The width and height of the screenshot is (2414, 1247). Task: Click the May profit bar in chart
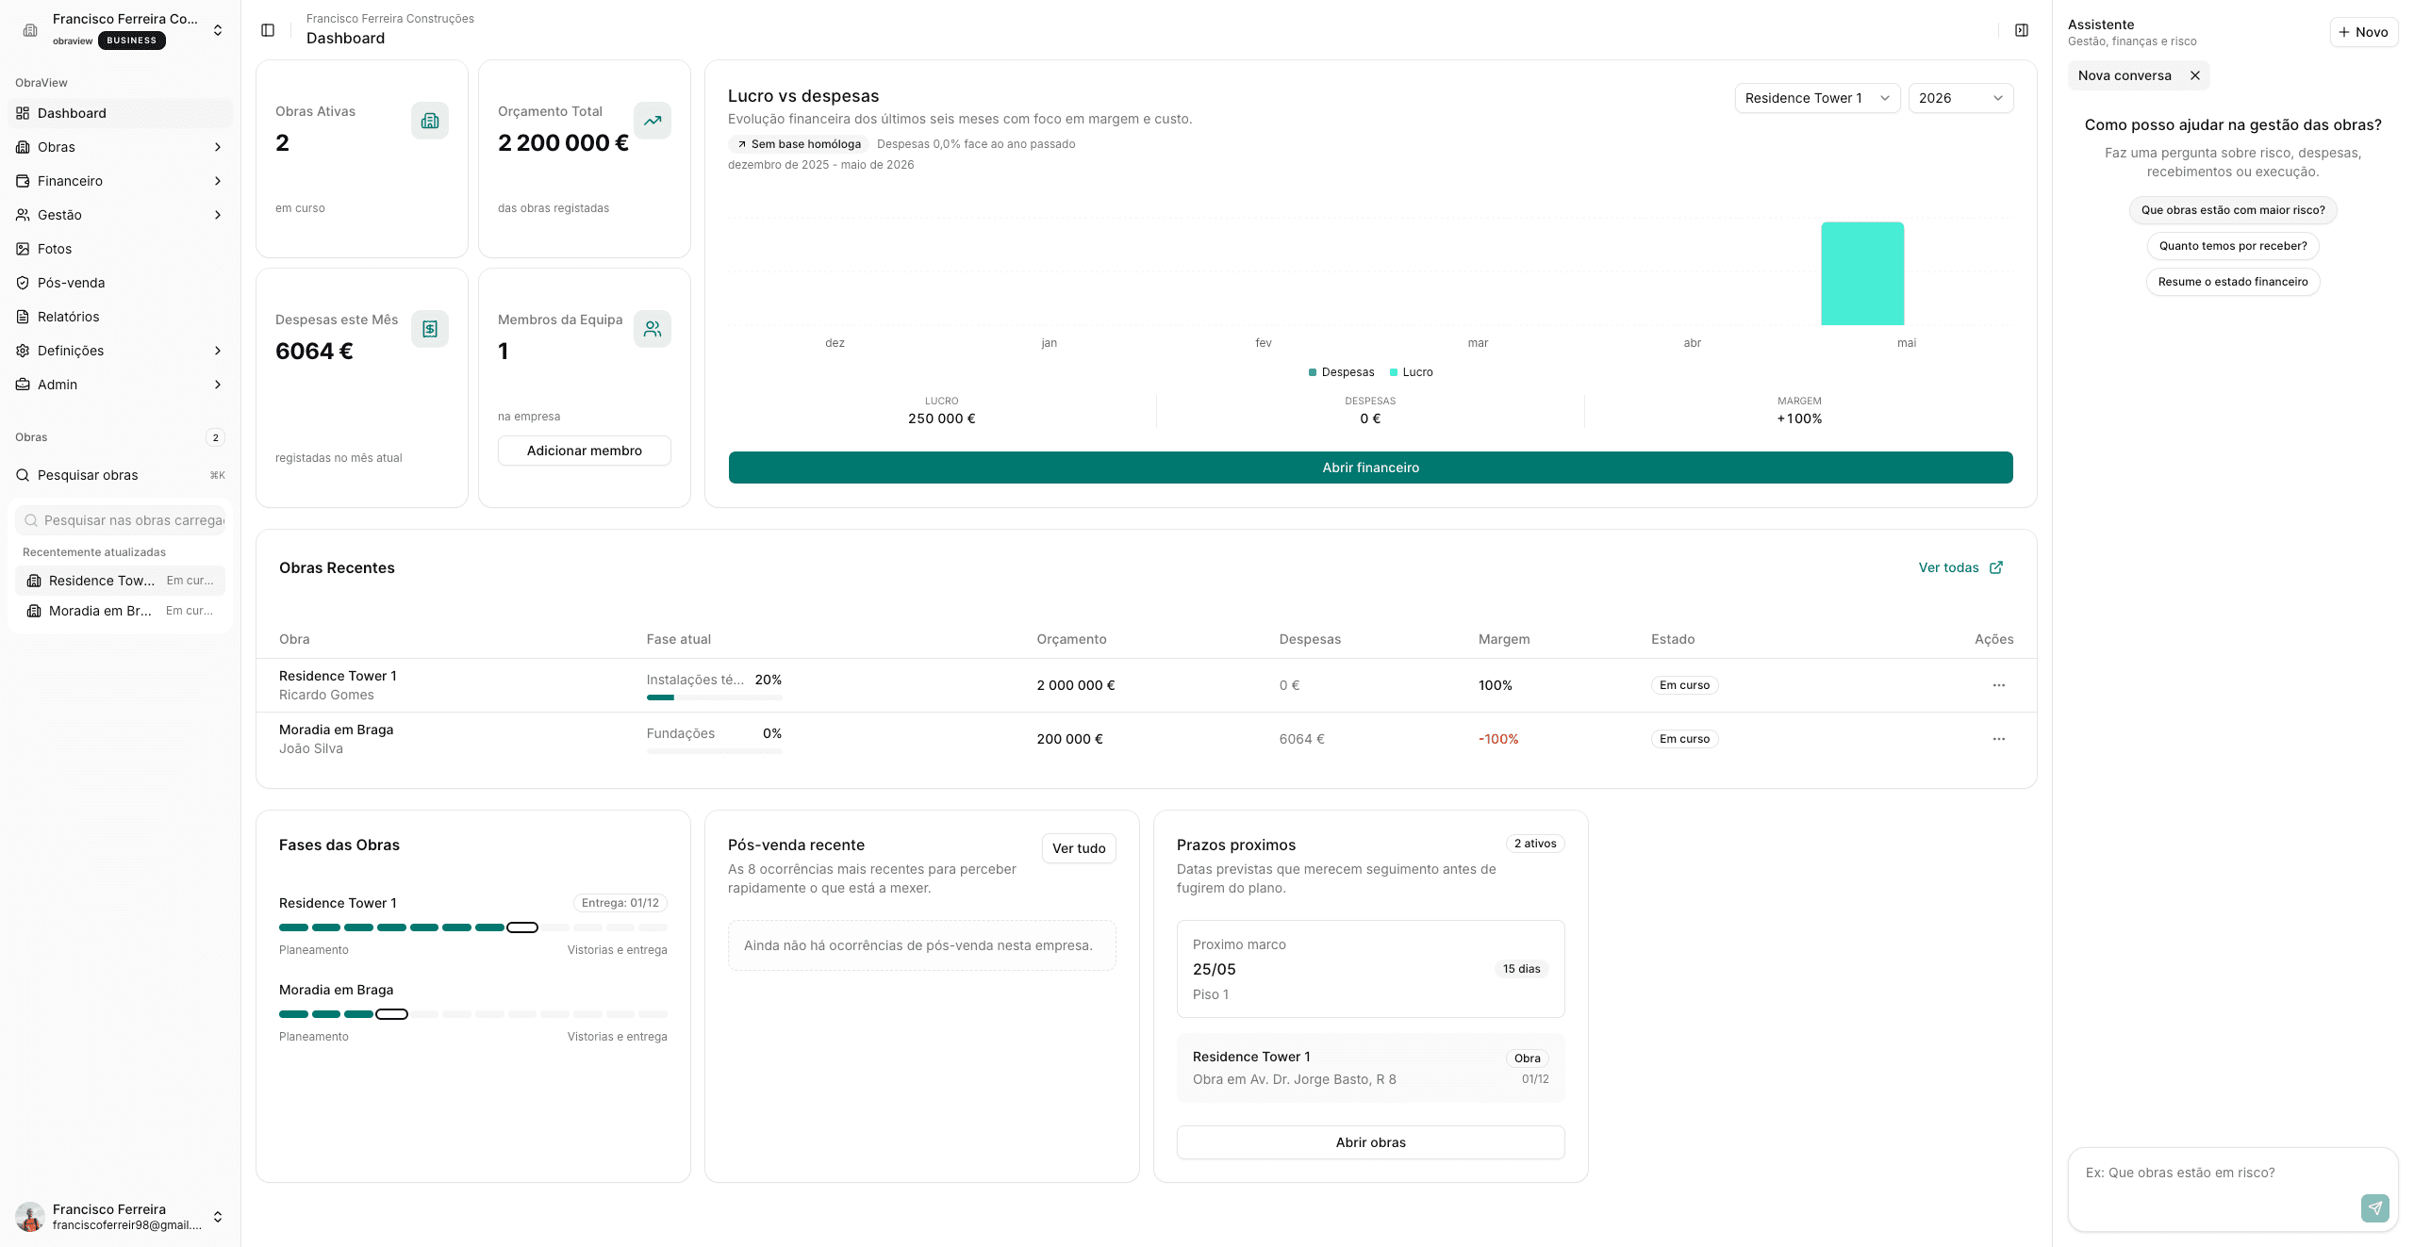1862,273
